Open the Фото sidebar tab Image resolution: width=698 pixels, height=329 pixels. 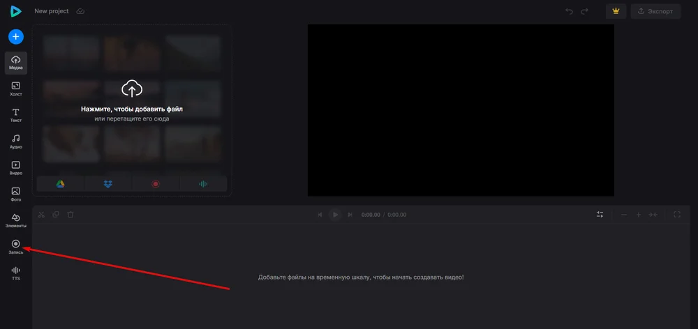[16, 194]
